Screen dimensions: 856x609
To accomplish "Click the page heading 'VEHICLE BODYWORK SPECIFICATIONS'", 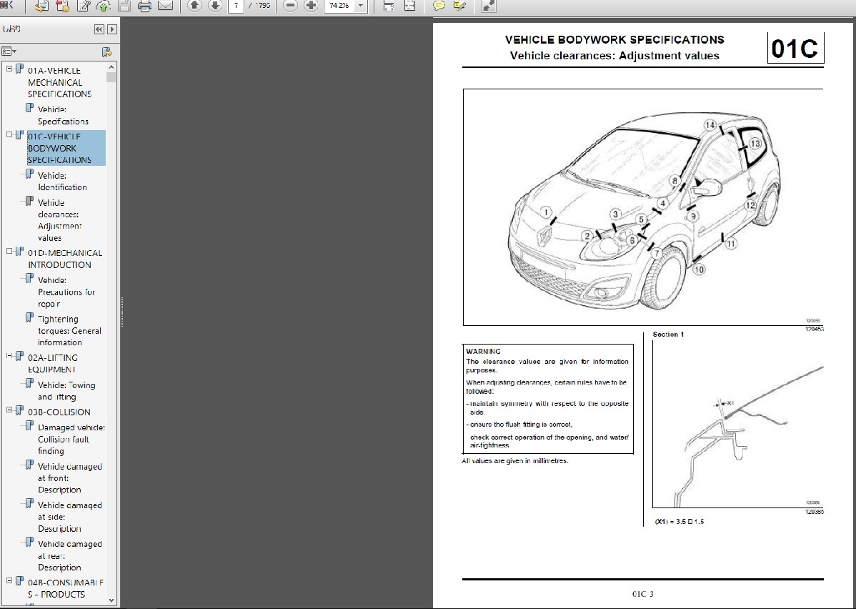I will pos(614,40).
